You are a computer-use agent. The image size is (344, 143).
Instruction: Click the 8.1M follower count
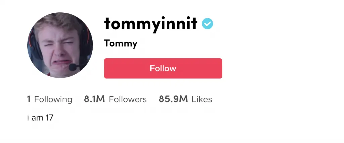94,99
